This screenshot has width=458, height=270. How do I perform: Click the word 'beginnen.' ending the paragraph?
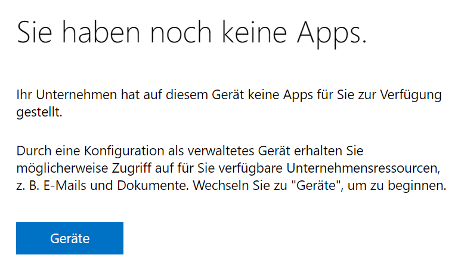point(417,186)
